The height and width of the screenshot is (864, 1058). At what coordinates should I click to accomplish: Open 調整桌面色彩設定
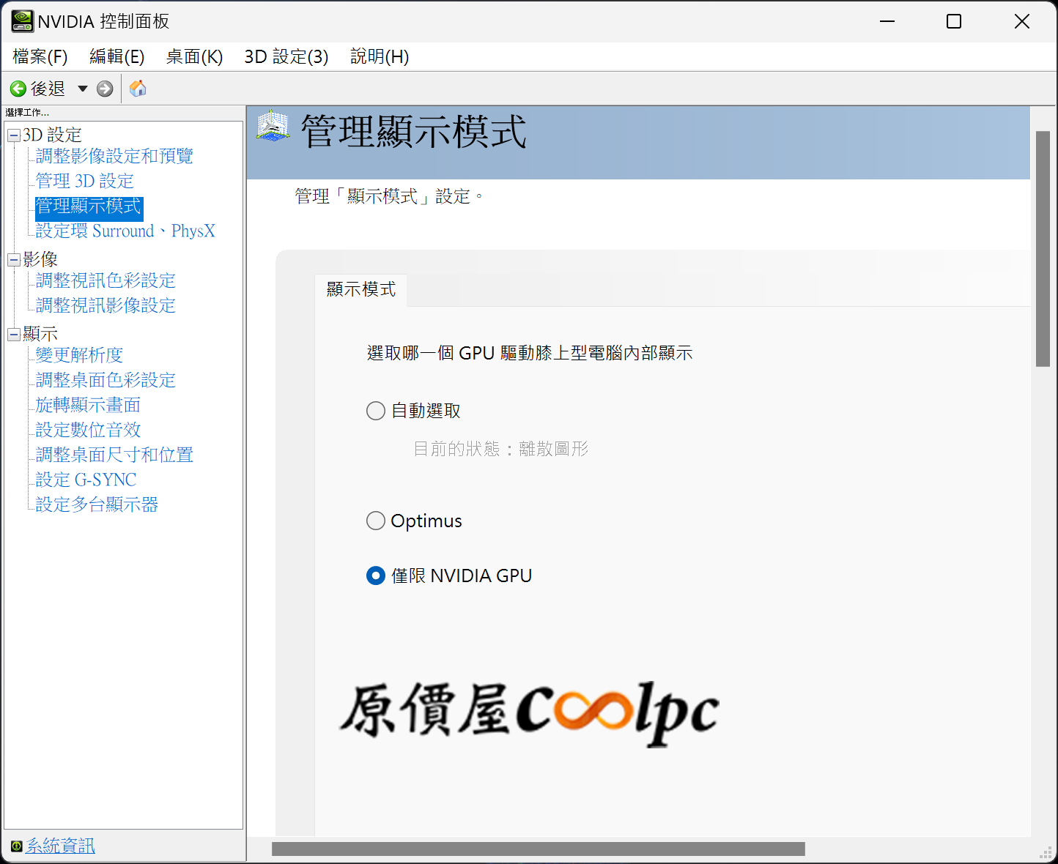click(106, 380)
